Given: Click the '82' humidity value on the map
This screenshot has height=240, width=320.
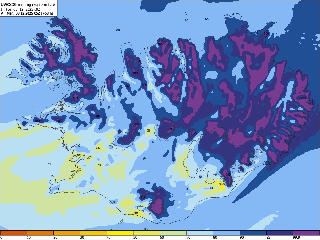Looking at the screenshot, I should coord(211,188).
